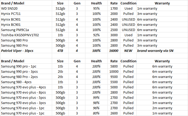Click the Samsung 980 Pro - 2pcs cell
Image resolution: width=188 pixels, height=116 pixels.
pos(26,77)
